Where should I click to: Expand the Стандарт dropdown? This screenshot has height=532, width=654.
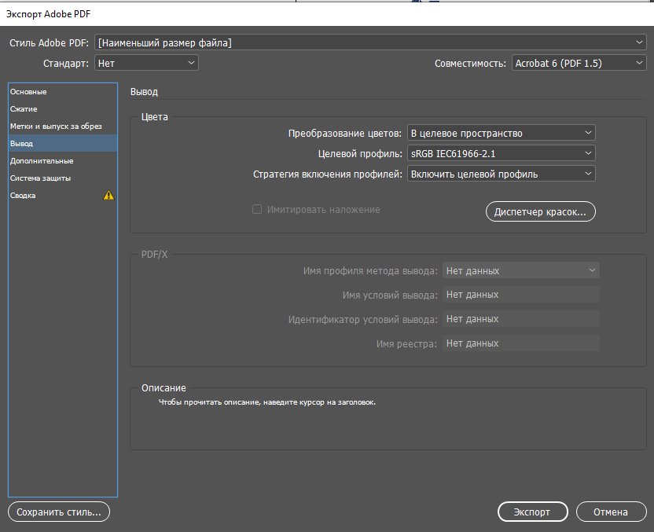click(x=146, y=63)
